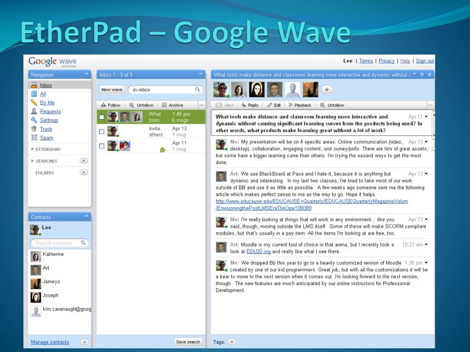Click the Save search button
Screen dimensions: 470x352
(x=188, y=342)
